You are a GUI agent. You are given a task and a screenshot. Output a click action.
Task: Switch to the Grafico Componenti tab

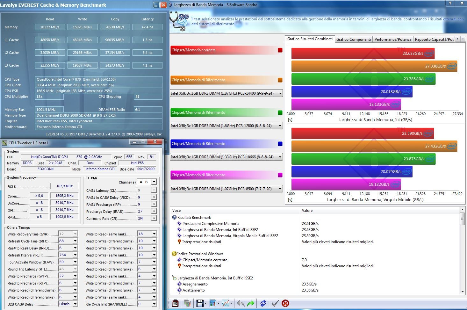(x=354, y=40)
